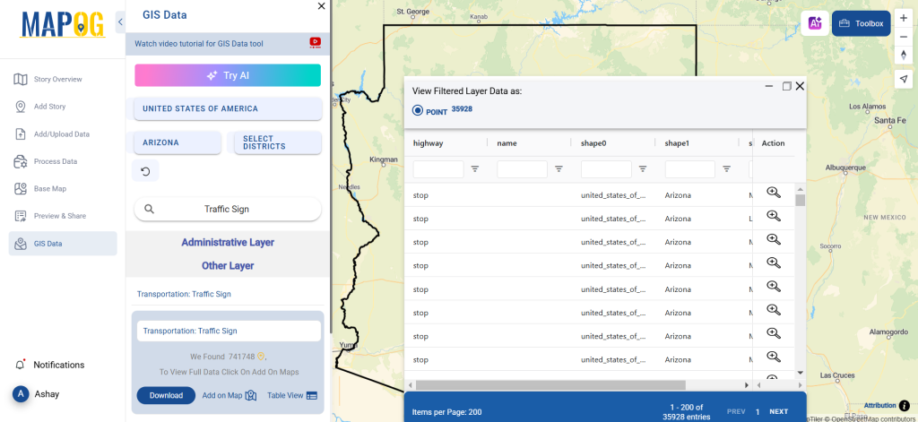Open filter menu for name column
This screenshot has height=422, width=918.
pyautogui.click(x=559, y=169)
